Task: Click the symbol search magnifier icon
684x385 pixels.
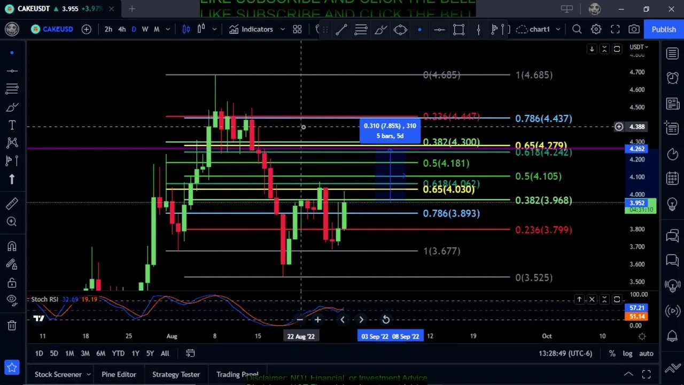Action: pos(577,29)
